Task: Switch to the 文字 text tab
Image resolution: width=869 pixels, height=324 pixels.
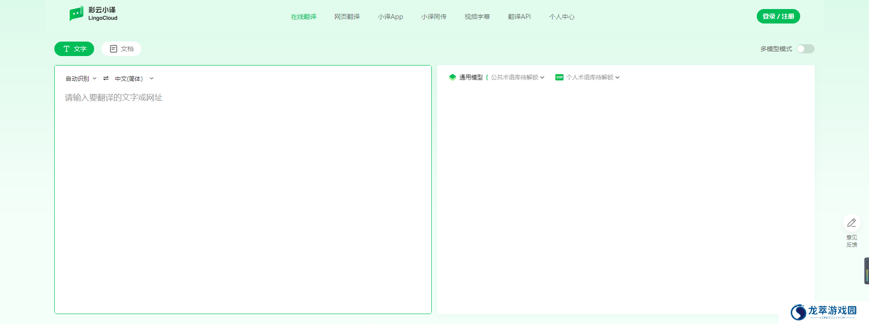Action: (x=74, y=49)
